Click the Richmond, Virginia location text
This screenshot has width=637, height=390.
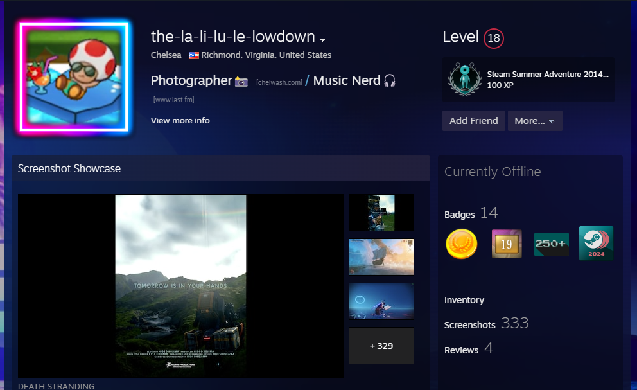click(x=266, y=55)
